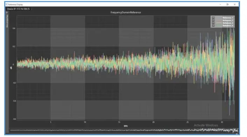This screenshot has width=247, height=137.
Task: Click the dB y-axis label
Action: click(11, 68)
